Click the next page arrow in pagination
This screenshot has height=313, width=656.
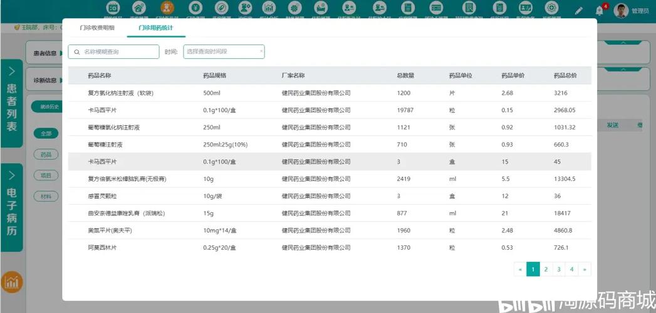point(585,269)
